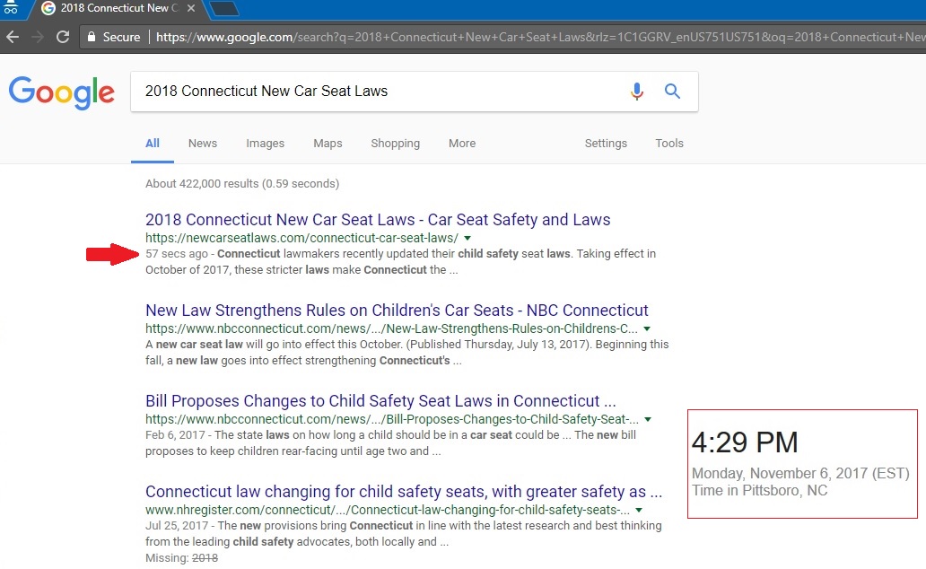The width and height of the screenshot is (926, 569).
Task: Click the 'Feb 6, 2017' snippet date
Action: (175, 435)
